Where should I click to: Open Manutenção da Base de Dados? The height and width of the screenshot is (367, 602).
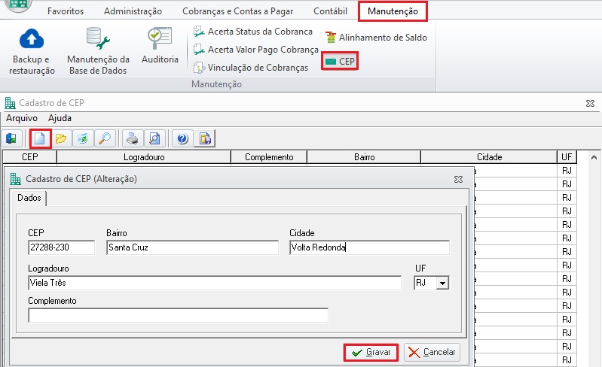[98, 51]
